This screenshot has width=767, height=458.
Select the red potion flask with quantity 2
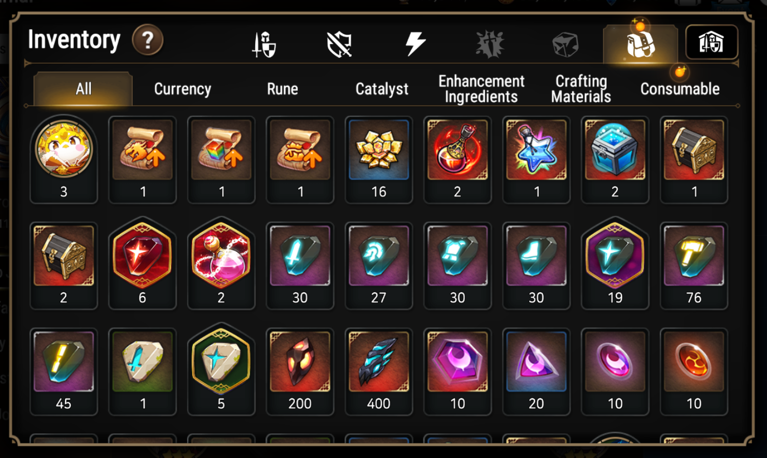click(457, 159)
